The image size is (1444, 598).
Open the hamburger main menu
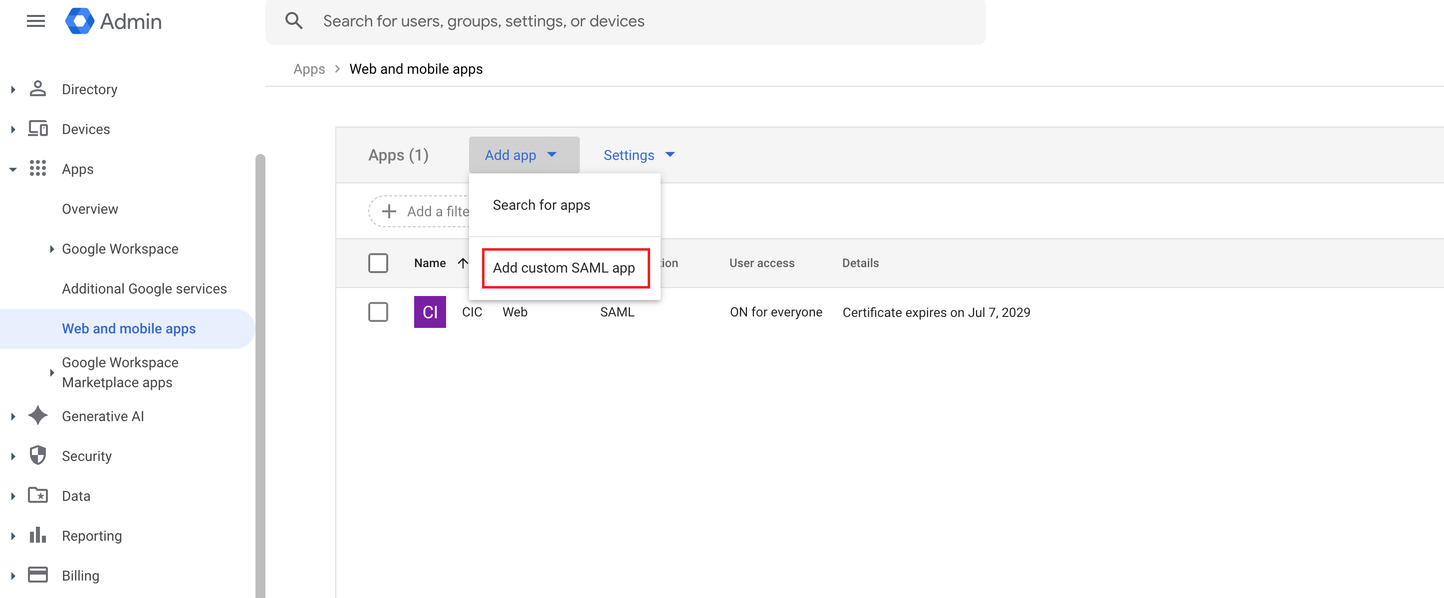(x=36, y=21)
